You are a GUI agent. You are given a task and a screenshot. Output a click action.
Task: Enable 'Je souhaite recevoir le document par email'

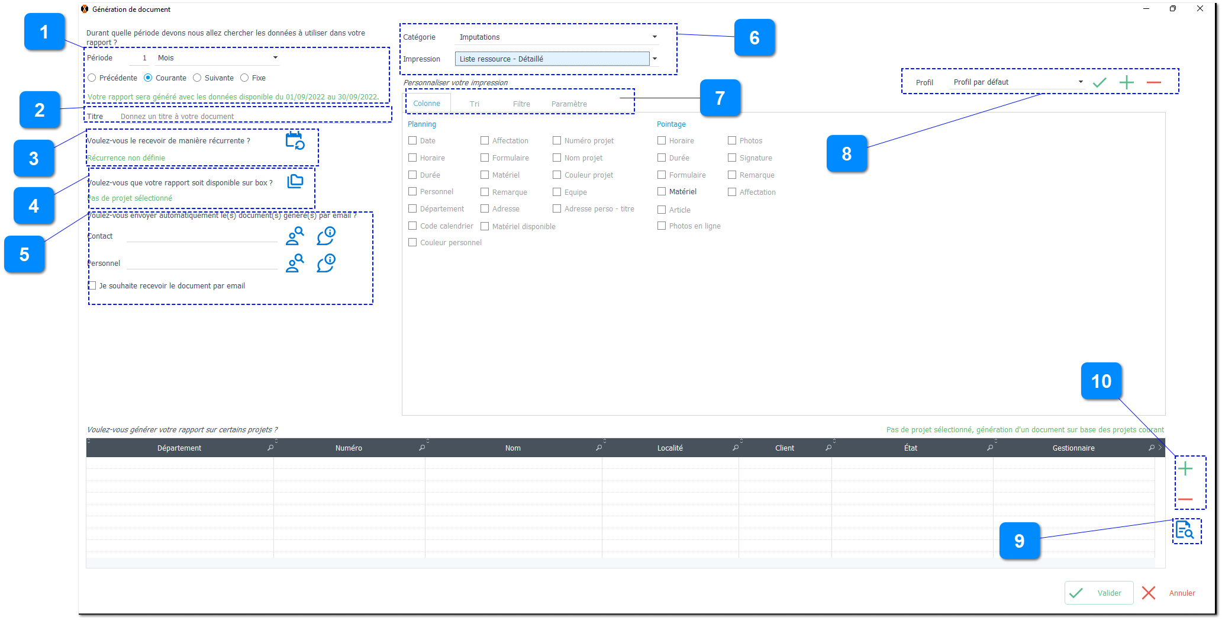click(92, 286)
